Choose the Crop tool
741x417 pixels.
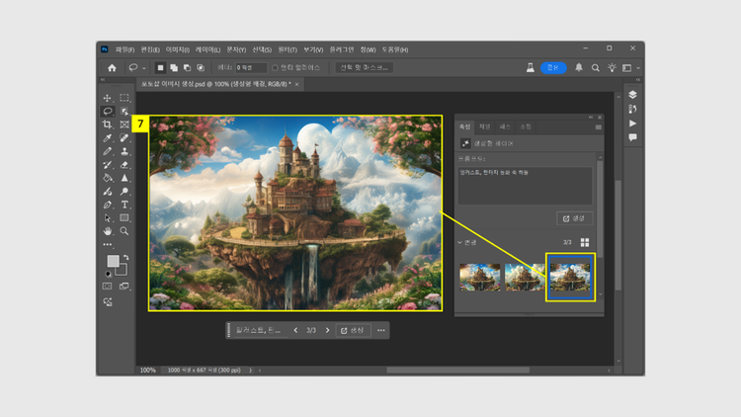tap(108, 125)
